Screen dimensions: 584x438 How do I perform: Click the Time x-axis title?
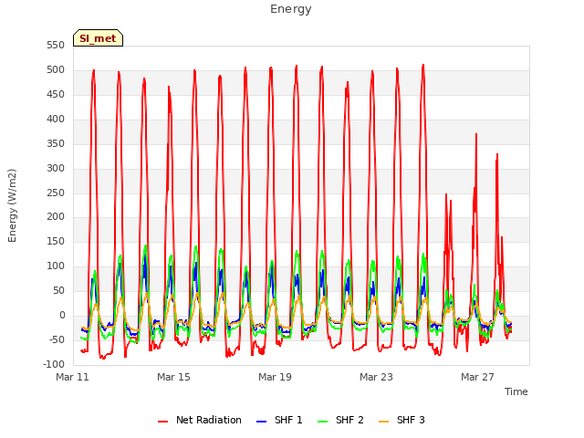516,391
